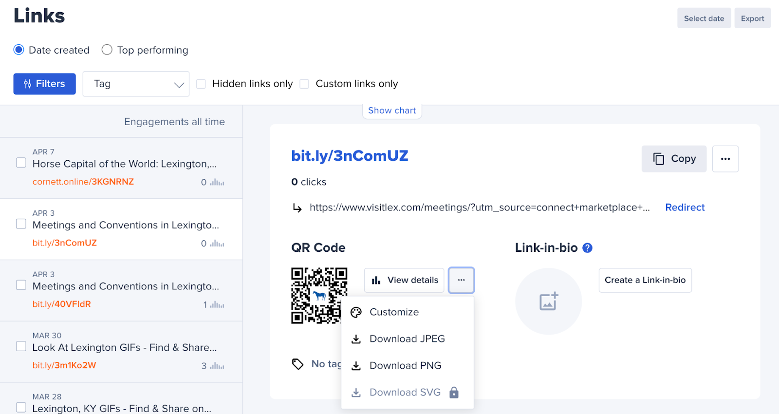
Task: Choose Customize from the QR menu
Action: coord(408,312)
